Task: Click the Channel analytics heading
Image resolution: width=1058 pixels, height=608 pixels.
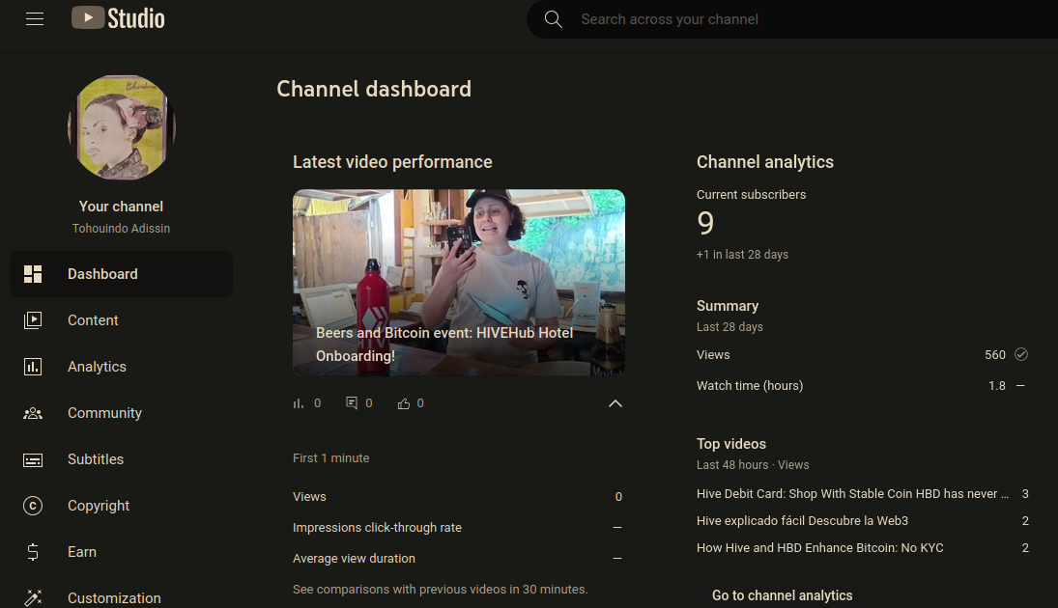Action: (x=765, y=162)
